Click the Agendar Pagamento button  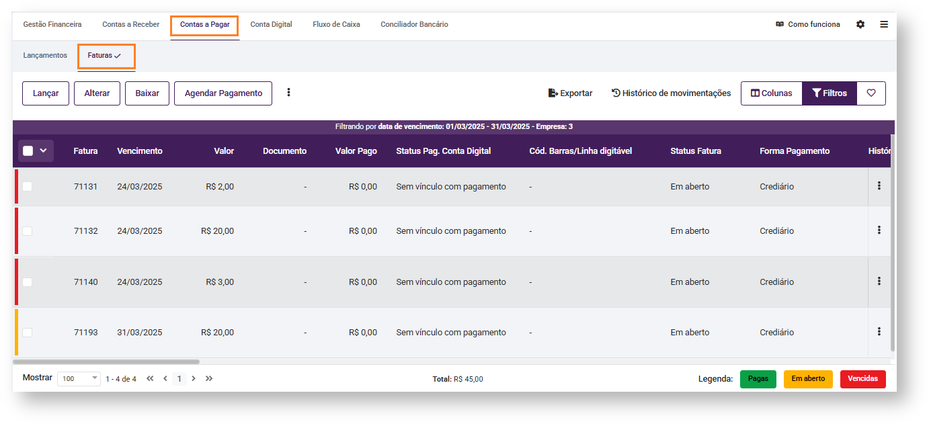click(223, 93)
